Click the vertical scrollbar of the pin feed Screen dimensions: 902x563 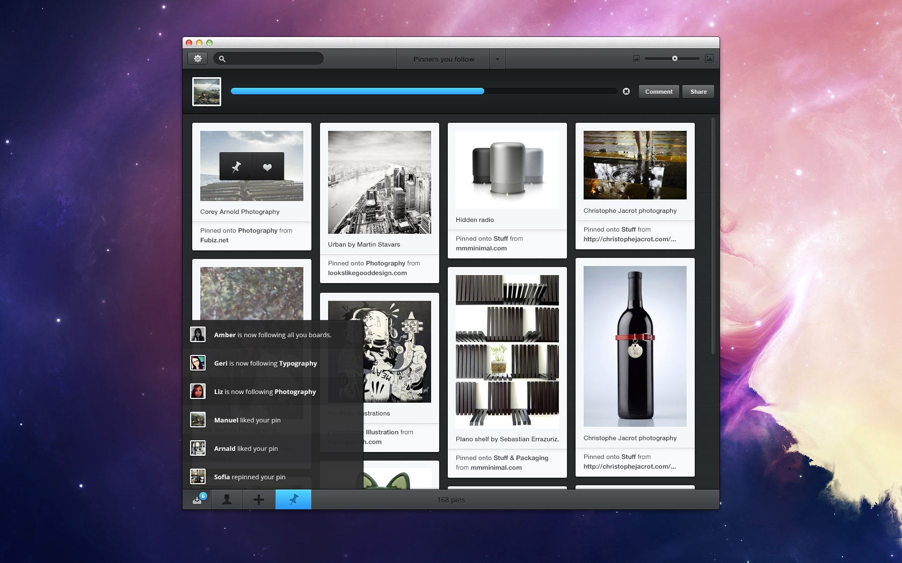click(713, 236)
